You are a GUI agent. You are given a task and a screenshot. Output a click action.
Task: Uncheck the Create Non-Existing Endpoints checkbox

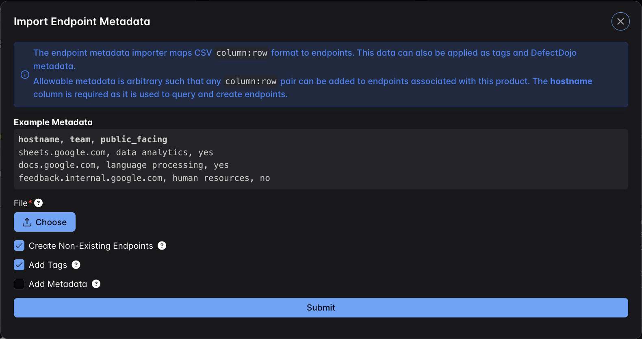(x=19, y=246)
